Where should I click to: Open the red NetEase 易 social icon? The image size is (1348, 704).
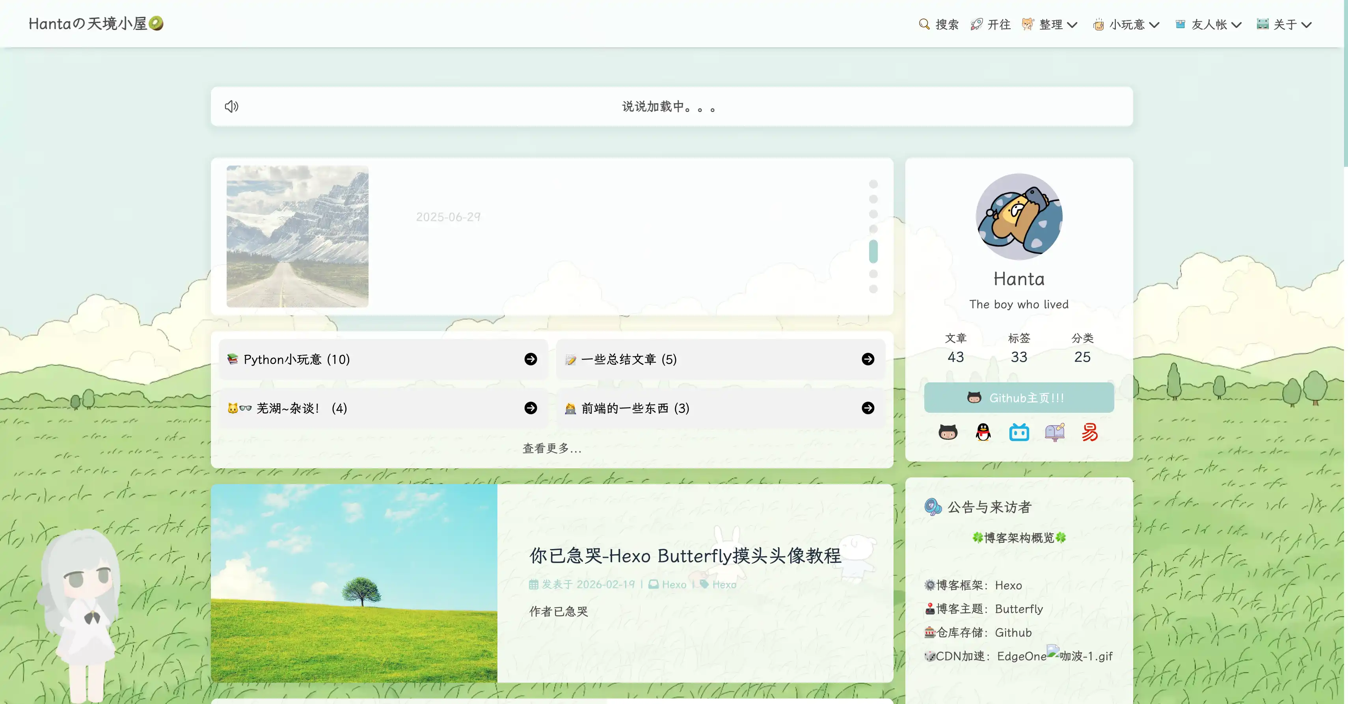coord(1089,432)
